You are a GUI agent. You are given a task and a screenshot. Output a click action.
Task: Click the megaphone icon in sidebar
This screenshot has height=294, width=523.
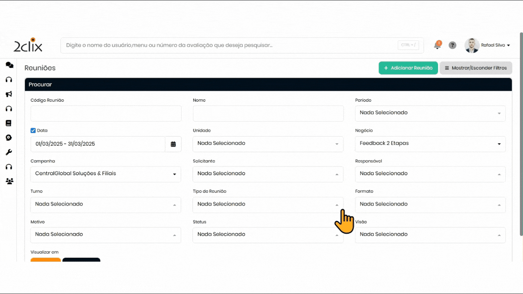point(9,94)
